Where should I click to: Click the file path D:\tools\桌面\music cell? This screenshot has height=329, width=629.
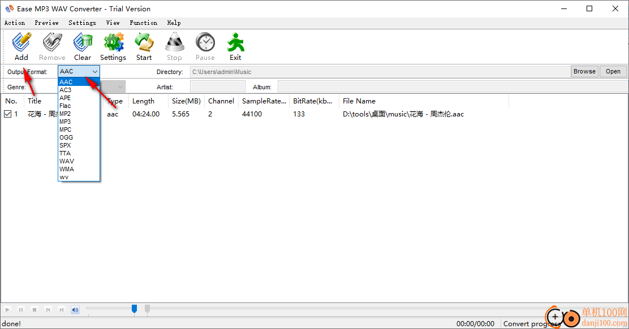point(403,114)
